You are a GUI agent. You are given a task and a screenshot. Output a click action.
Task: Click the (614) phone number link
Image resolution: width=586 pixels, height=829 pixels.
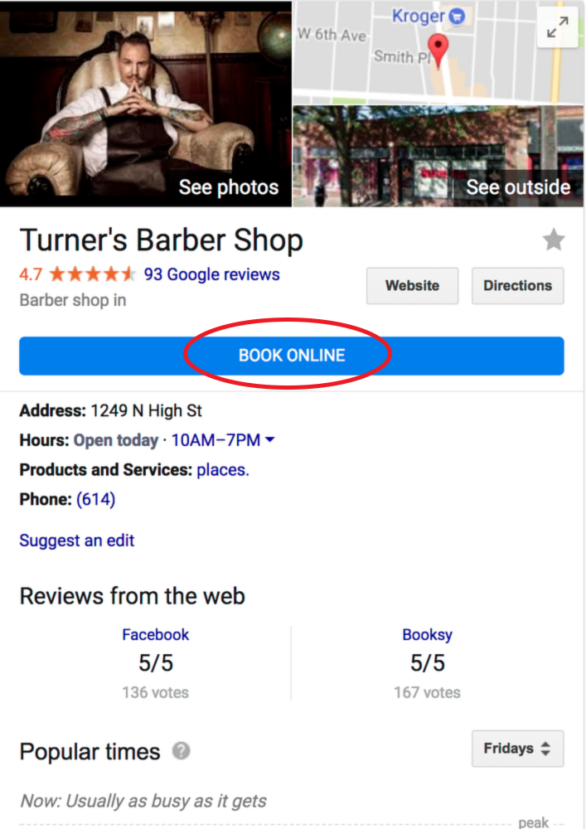[x=95, y=499]
